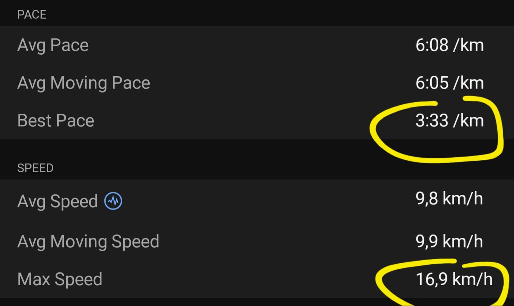Select the Avg Moving Speed label

point(88,242)
